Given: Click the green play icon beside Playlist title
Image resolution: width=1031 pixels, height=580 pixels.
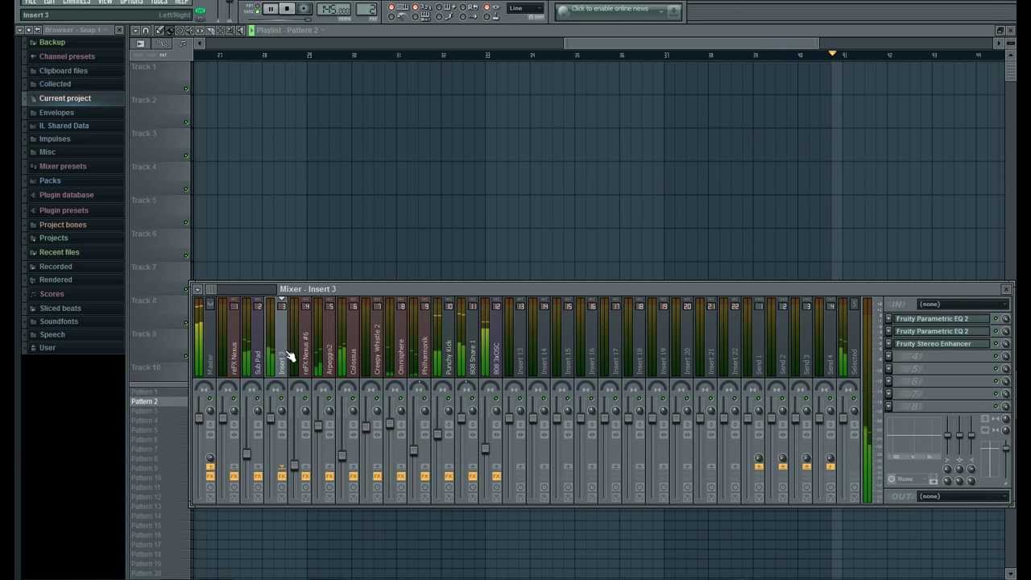Looking at the screenshot, I should [x=251, y=31].
